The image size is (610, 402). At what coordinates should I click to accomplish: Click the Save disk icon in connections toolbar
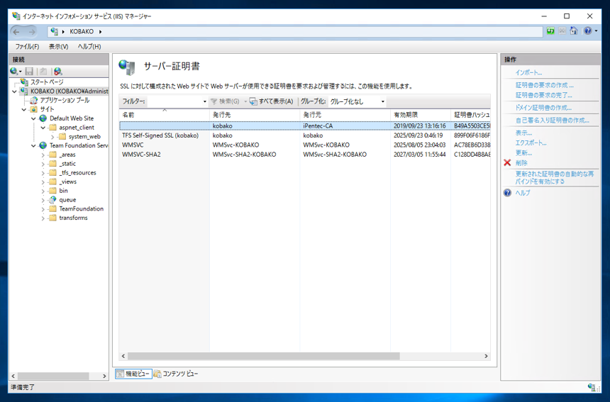point(29,71)
